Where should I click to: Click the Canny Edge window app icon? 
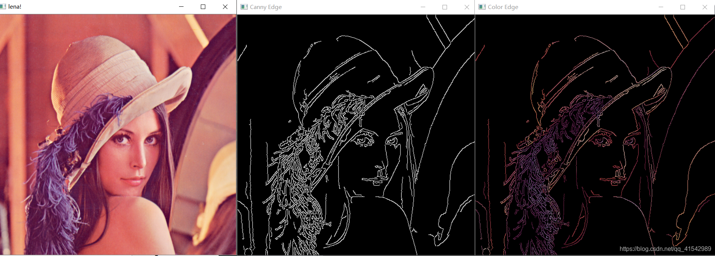click(244, 7)
